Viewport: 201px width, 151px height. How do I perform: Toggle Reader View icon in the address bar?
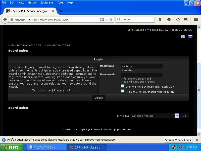[102, 20]
